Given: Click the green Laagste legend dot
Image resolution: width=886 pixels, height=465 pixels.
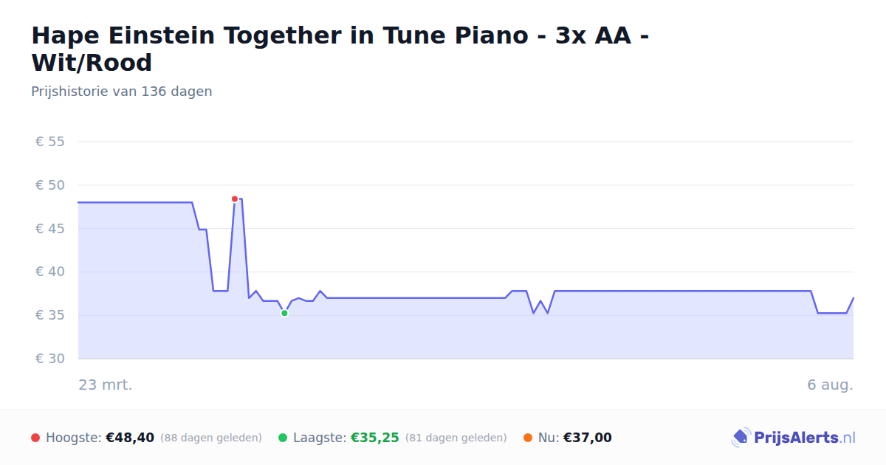Looking at the screenshot, I should pos(283,438).
